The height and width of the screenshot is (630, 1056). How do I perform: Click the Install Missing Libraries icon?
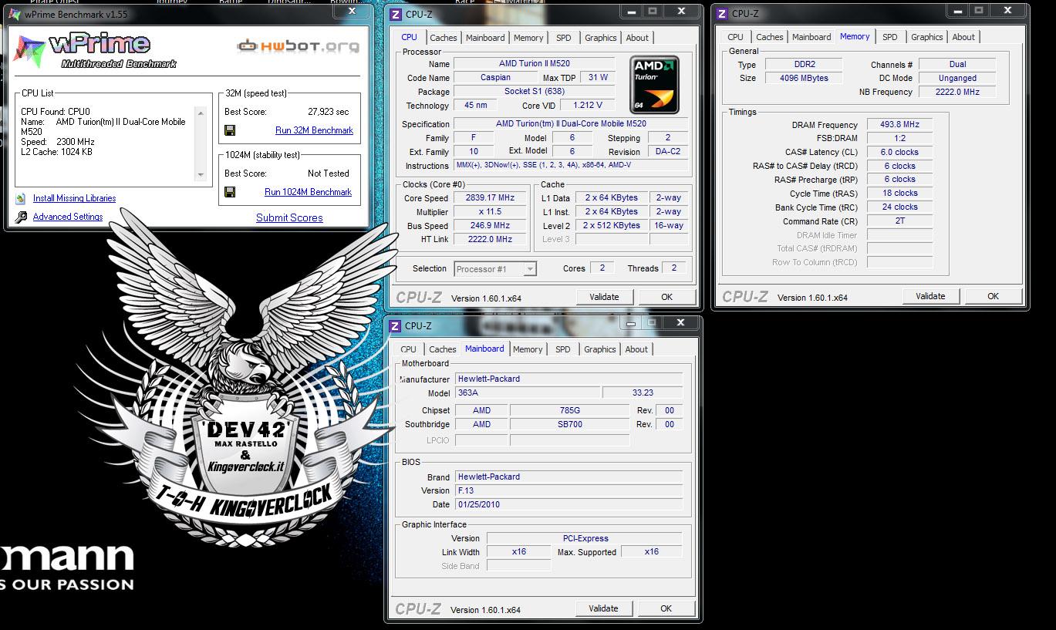(x=21, y=198)
